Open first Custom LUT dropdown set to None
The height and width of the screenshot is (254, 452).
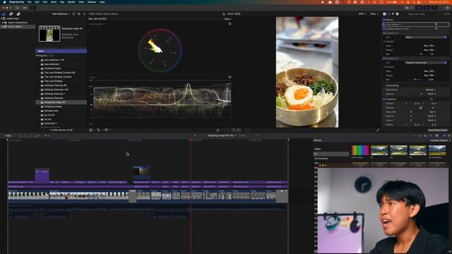(426, 37)
